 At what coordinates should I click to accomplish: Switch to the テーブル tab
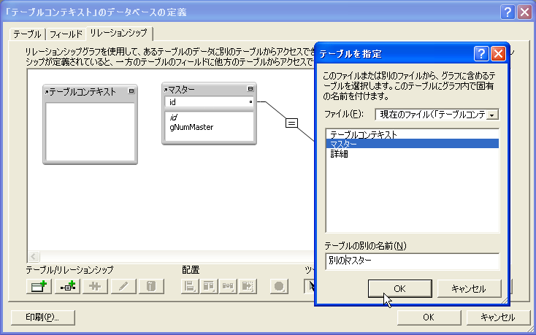pos(27,34)
